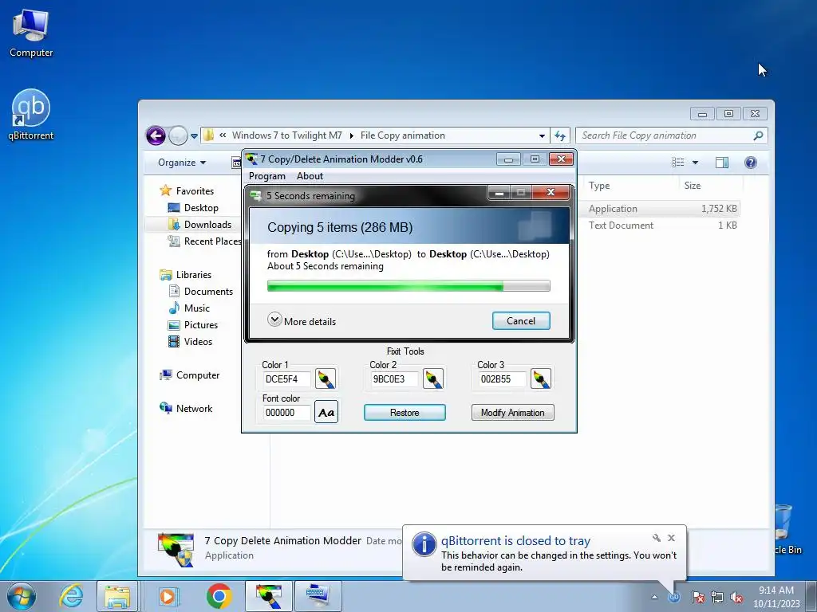Click the On-Screen Keyboard taskbar button
Screen dimensions: 817x612
click(318, 596)
